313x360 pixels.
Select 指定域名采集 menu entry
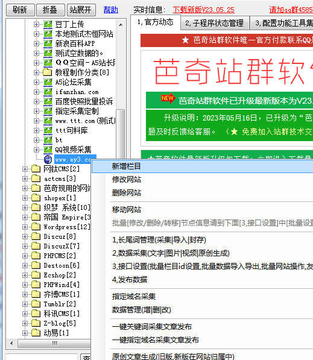[202, 297]
